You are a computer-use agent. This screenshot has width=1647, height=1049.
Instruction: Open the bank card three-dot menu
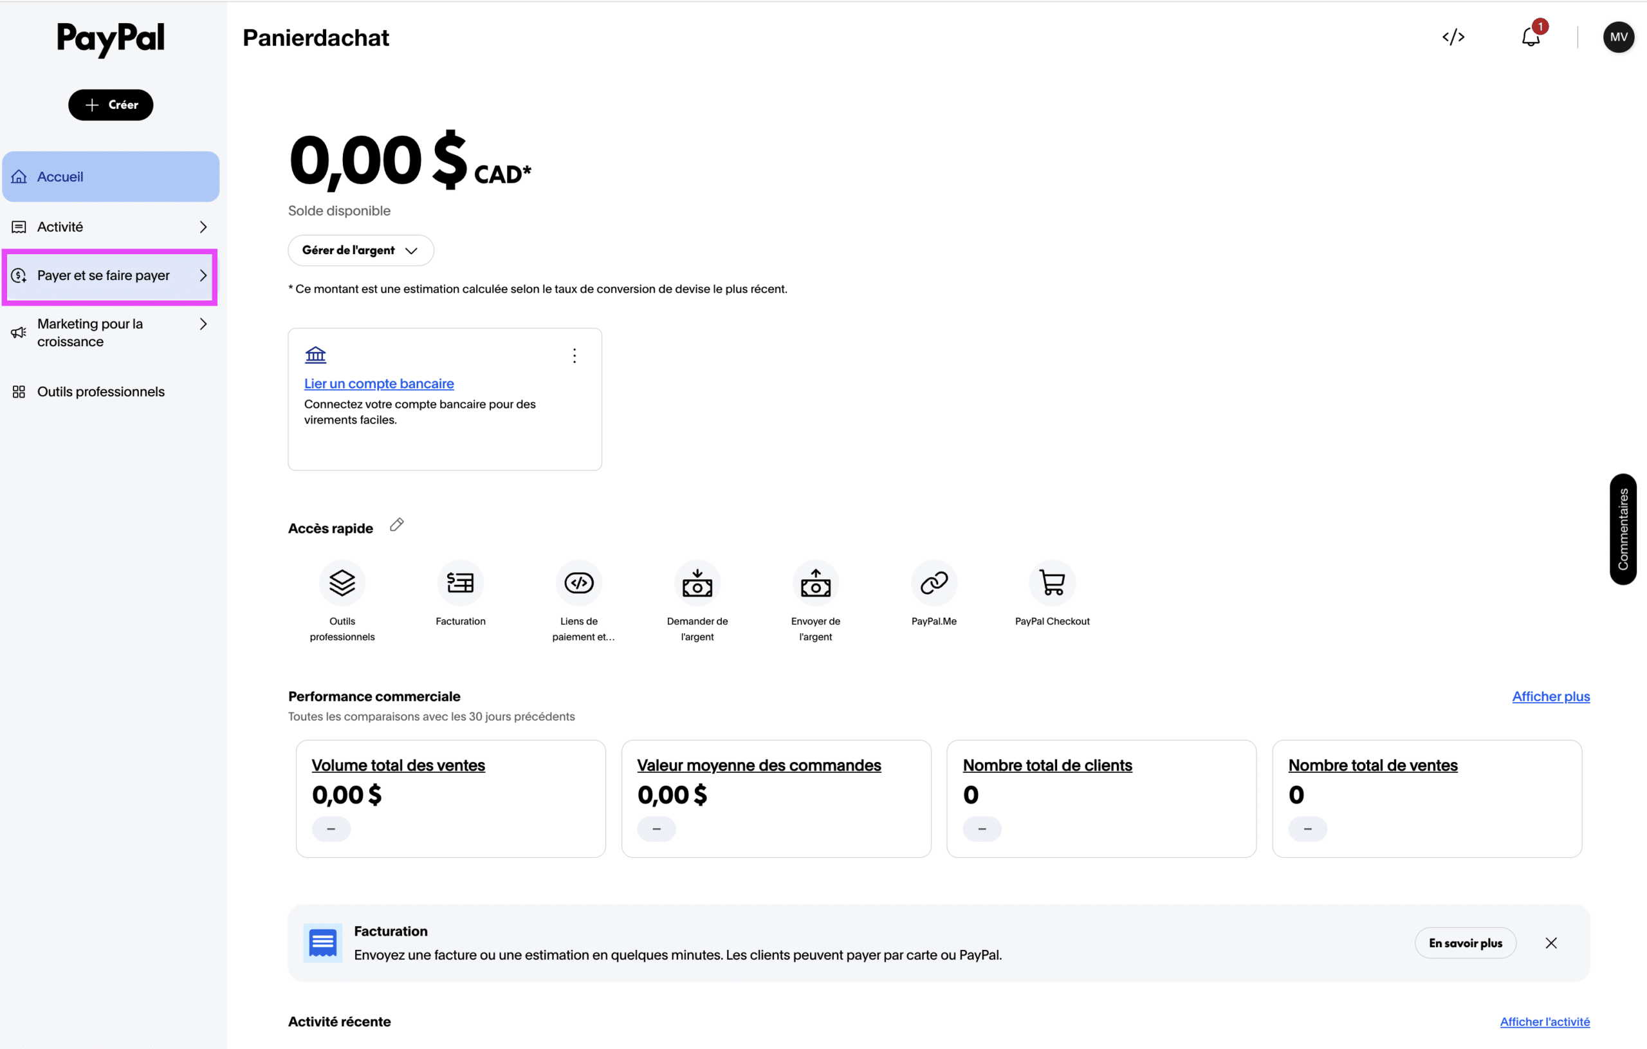point(575,356)
